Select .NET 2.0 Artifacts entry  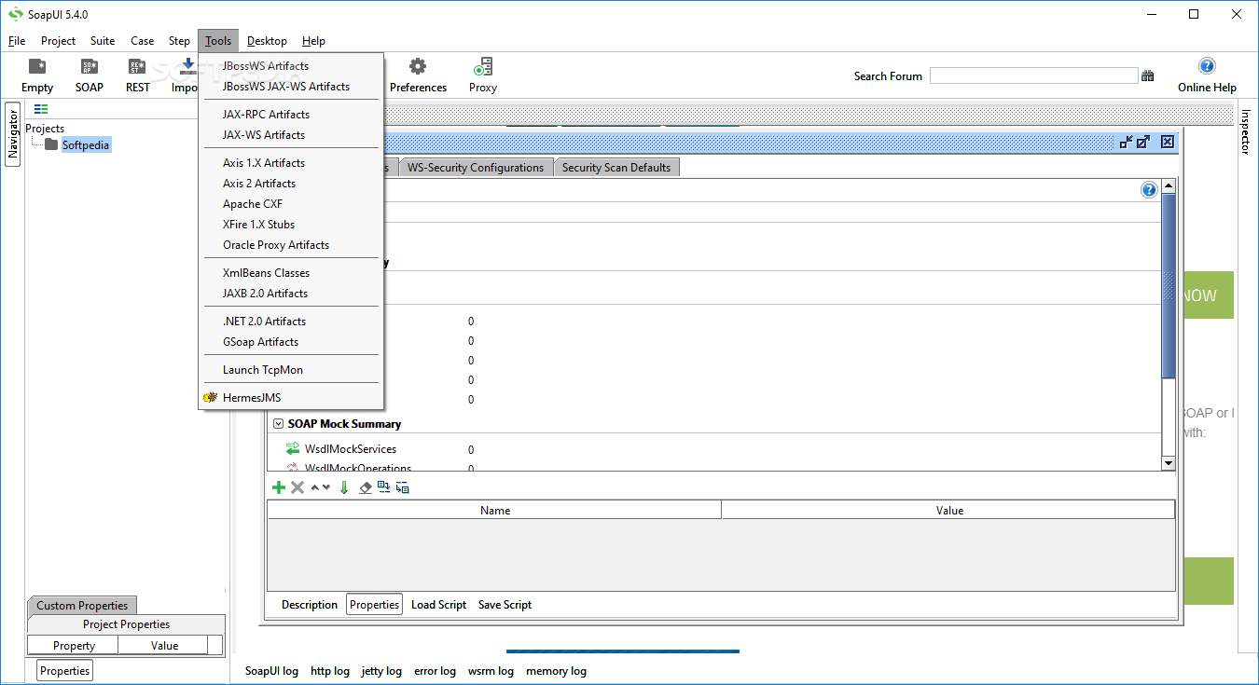(x=291, y=322)
